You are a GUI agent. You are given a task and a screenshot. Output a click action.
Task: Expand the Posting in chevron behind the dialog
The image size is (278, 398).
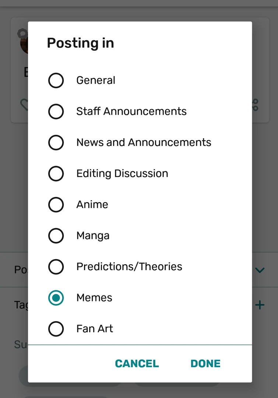click(260, 270)
